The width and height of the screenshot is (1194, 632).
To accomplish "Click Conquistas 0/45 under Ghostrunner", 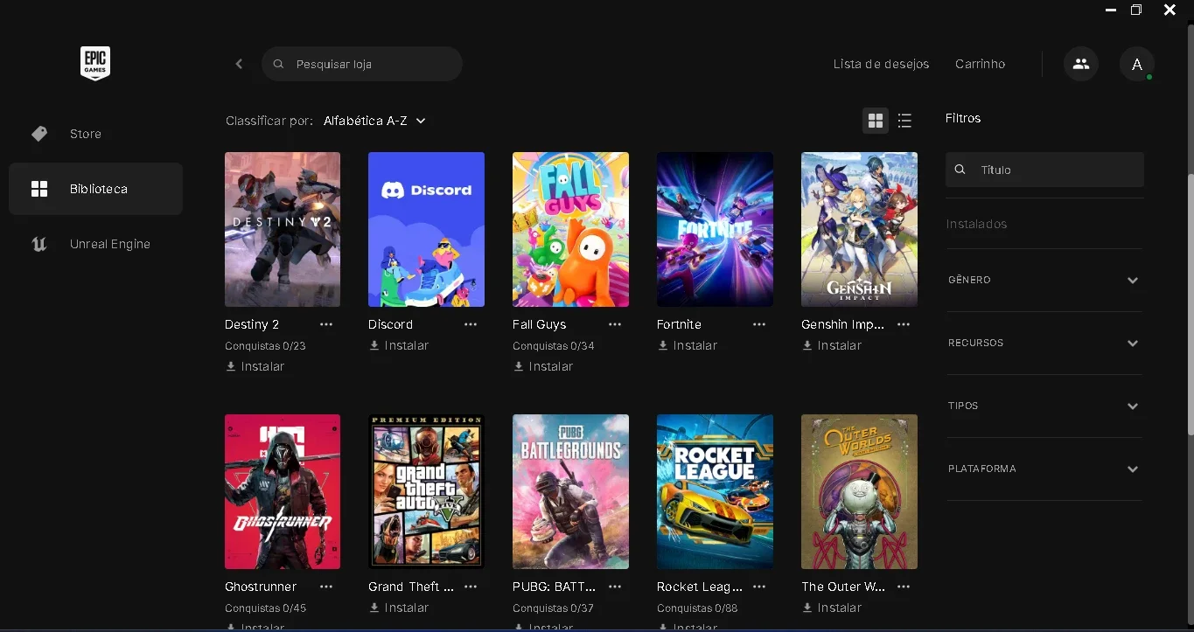I will (x=265, y=608).
